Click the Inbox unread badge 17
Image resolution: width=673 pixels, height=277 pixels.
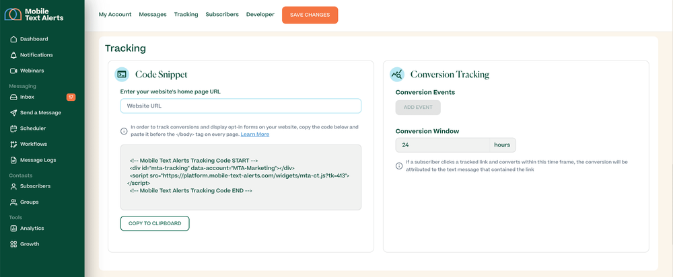pyautogui.click(x=71, y=97)
